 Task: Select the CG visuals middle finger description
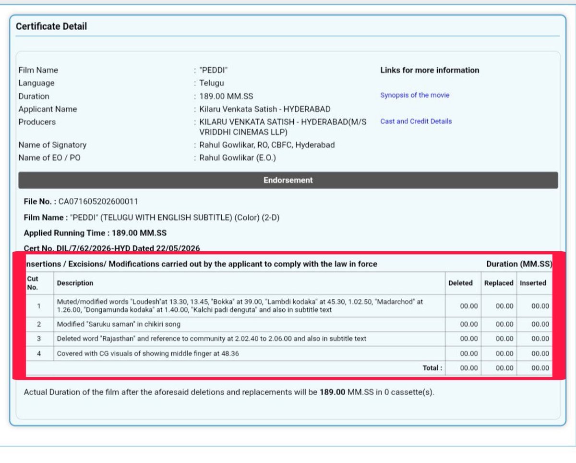(x=148, y=353)
